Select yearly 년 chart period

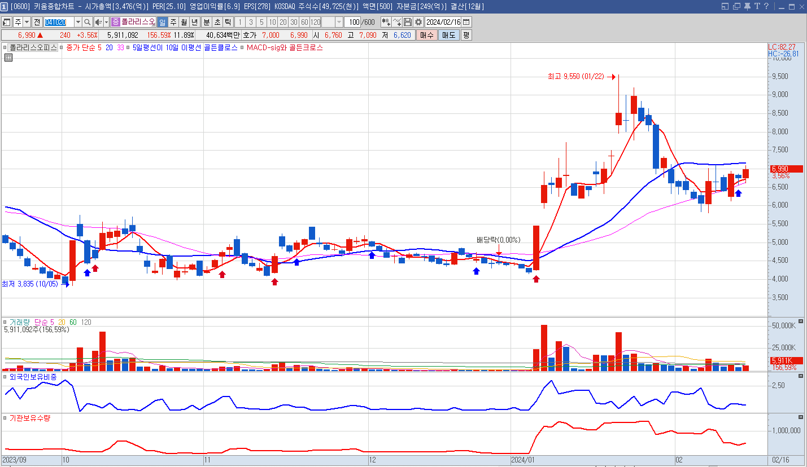point(194,22)
